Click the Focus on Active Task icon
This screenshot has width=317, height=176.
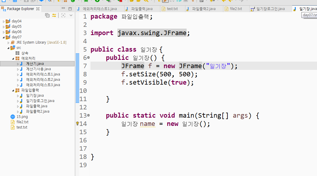pos(63,15)
